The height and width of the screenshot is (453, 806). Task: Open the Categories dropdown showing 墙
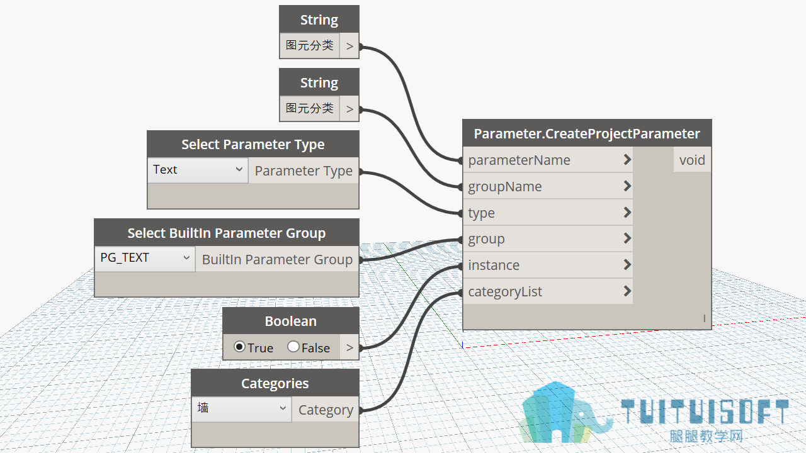[241, 409]
